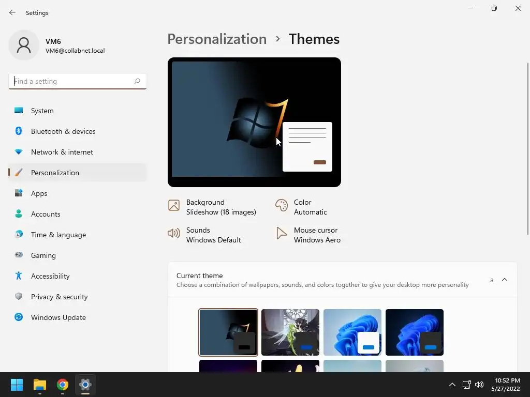
Task: Open Windows Update settings
Action: tap(78, 317)
